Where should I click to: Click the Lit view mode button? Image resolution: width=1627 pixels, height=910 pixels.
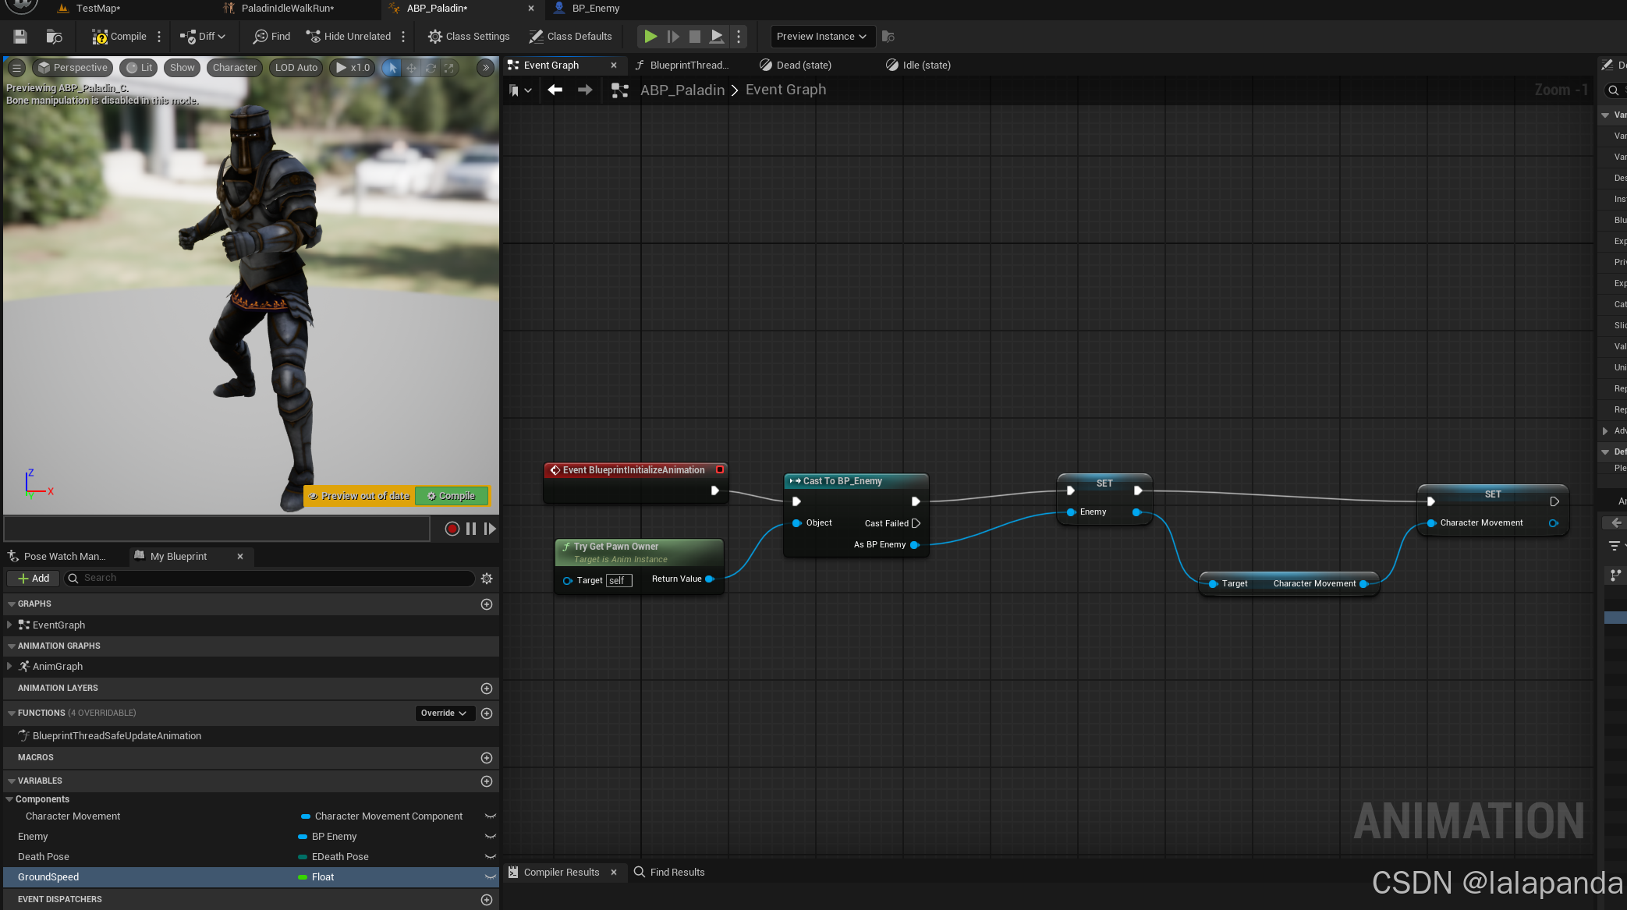(139, 68)
